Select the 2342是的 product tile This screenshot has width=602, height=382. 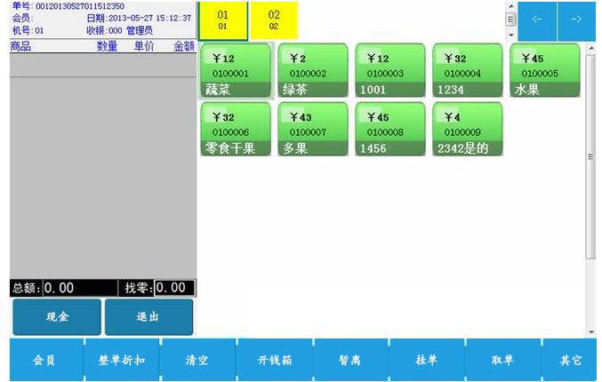tap(468, 130)
